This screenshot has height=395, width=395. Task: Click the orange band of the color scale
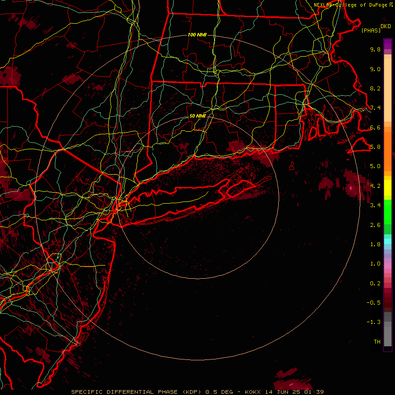pyautogui.click(x=388, y=152)
